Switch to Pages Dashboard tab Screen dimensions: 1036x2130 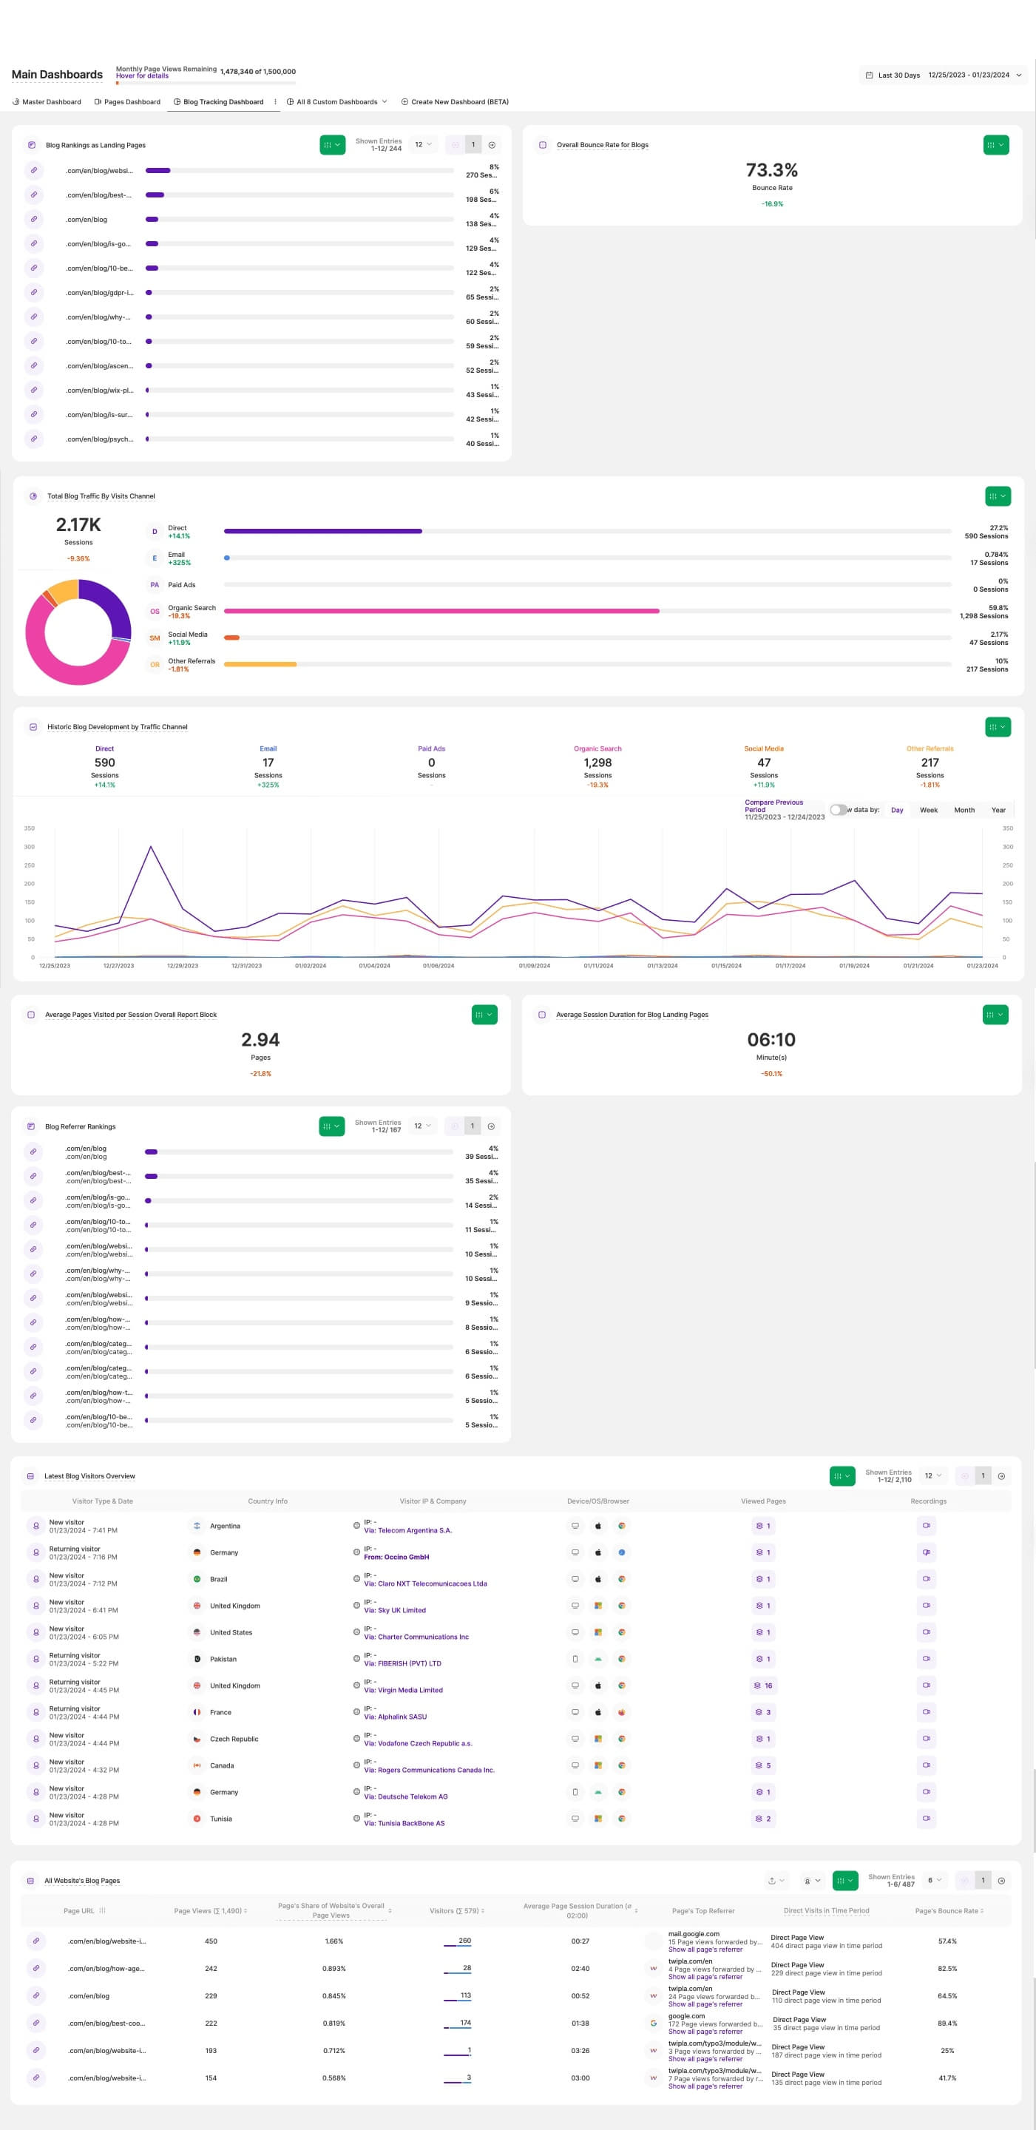127,102
